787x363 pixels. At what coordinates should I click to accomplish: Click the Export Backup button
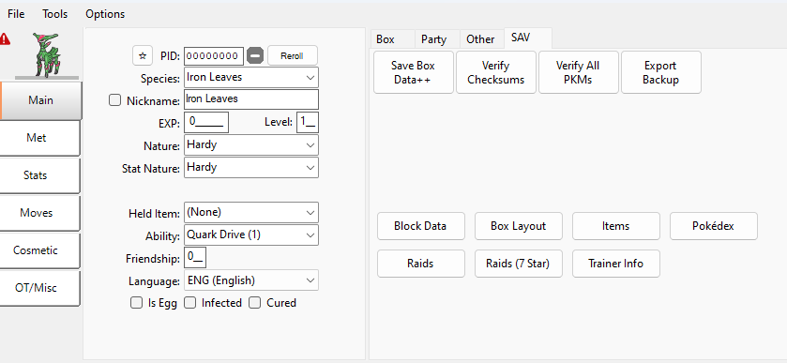[x=661, y=72]
